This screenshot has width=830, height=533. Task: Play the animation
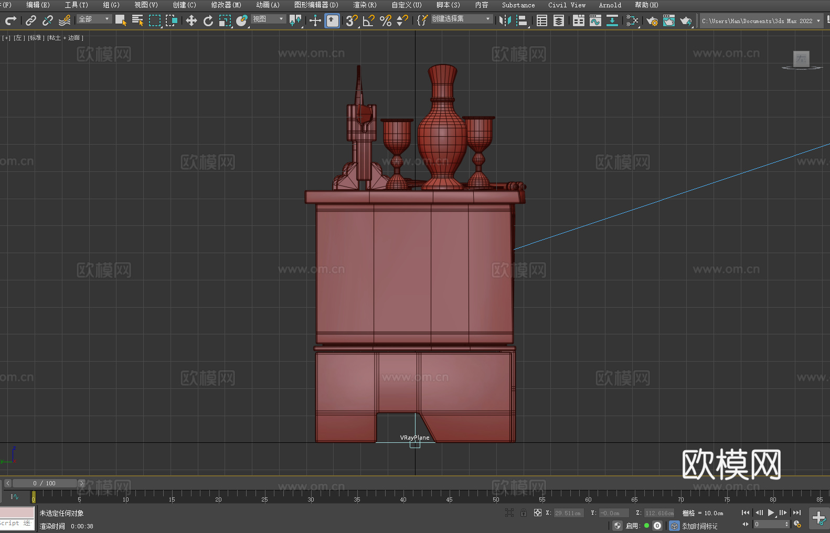[771, 513]
